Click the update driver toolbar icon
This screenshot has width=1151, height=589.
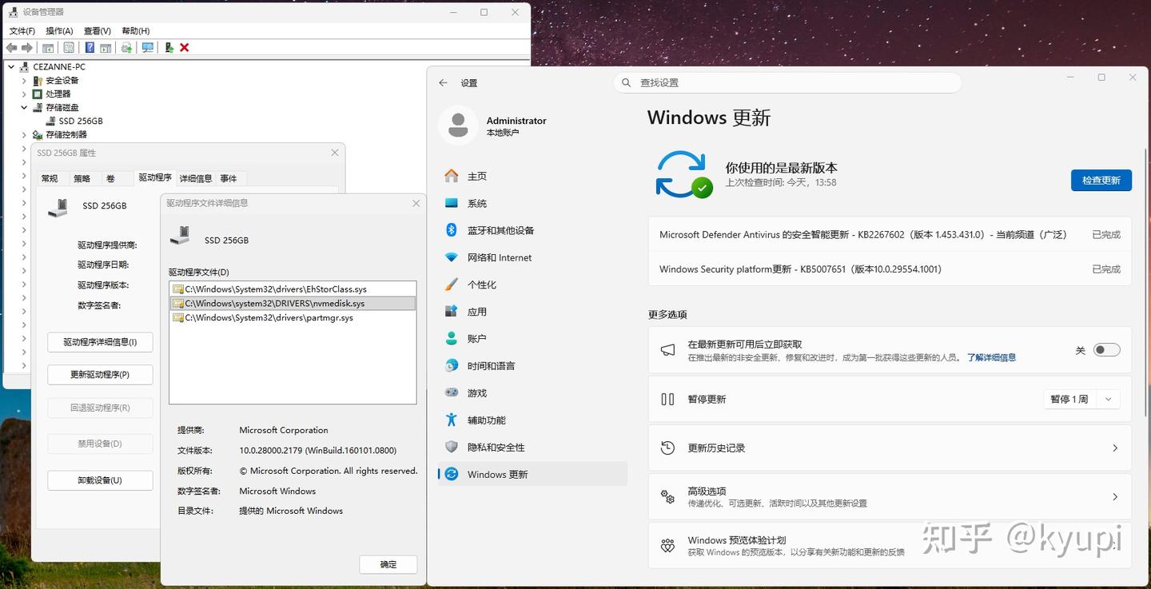coord(126,48)
